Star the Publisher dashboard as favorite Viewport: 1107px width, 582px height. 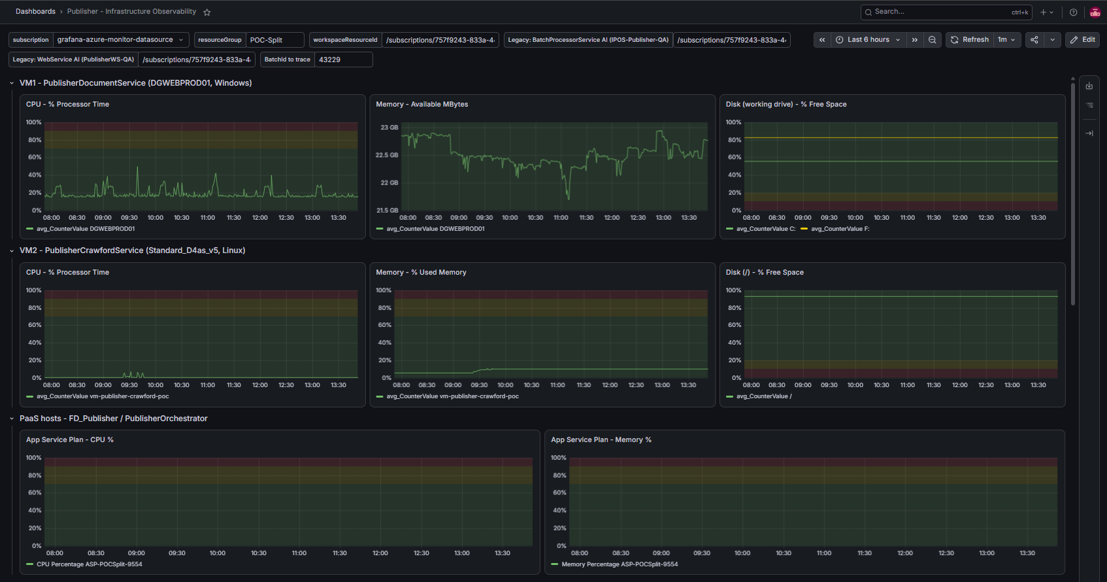pyautogui.click(x=207, y=12)
